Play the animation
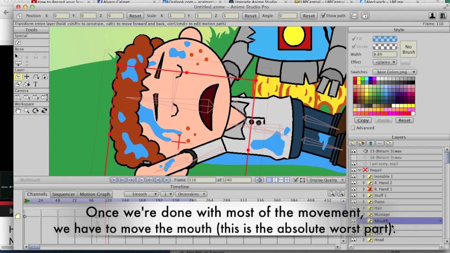The width and height of the screenshot is (450, 253). (140, 180)
